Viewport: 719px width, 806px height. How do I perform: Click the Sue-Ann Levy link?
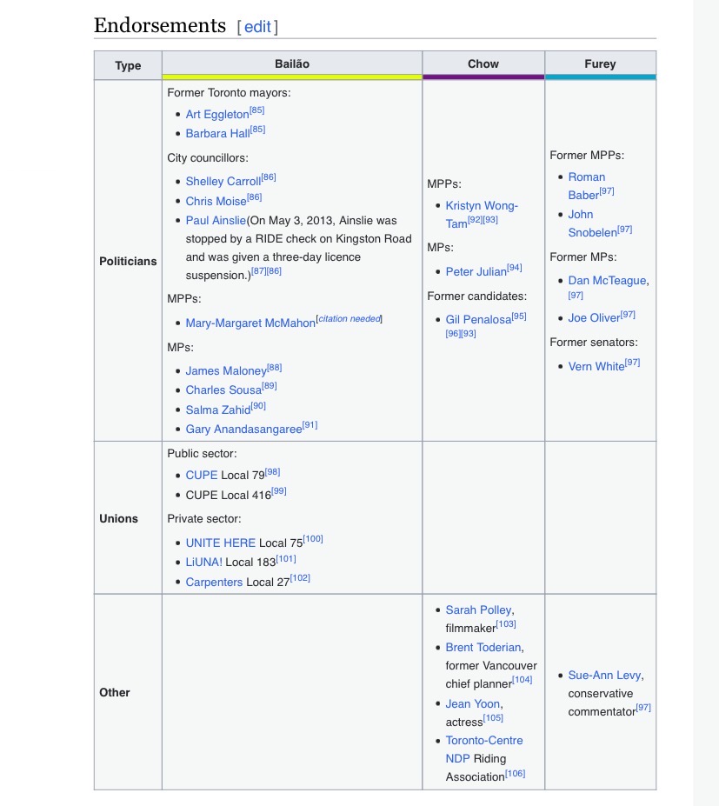point(604,676)
